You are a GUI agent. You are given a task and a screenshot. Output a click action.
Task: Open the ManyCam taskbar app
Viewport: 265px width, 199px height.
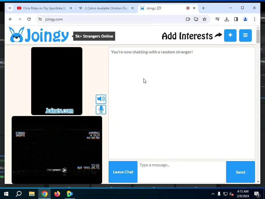70,194
